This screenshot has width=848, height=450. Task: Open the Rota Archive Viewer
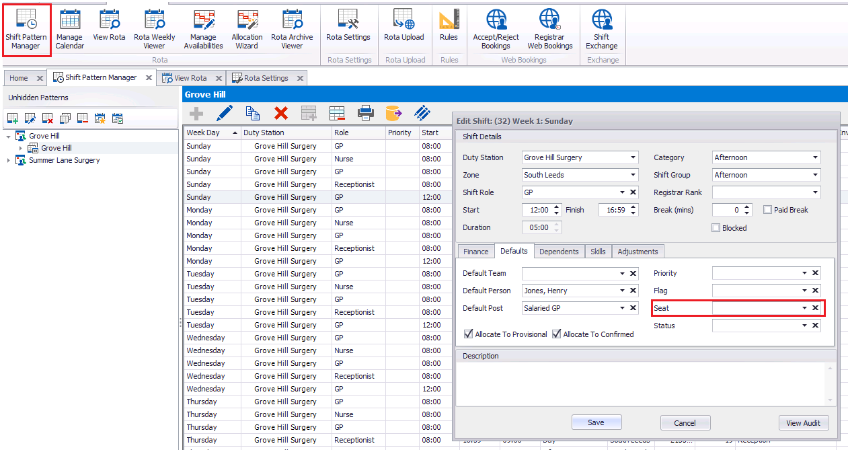point(292,30)
